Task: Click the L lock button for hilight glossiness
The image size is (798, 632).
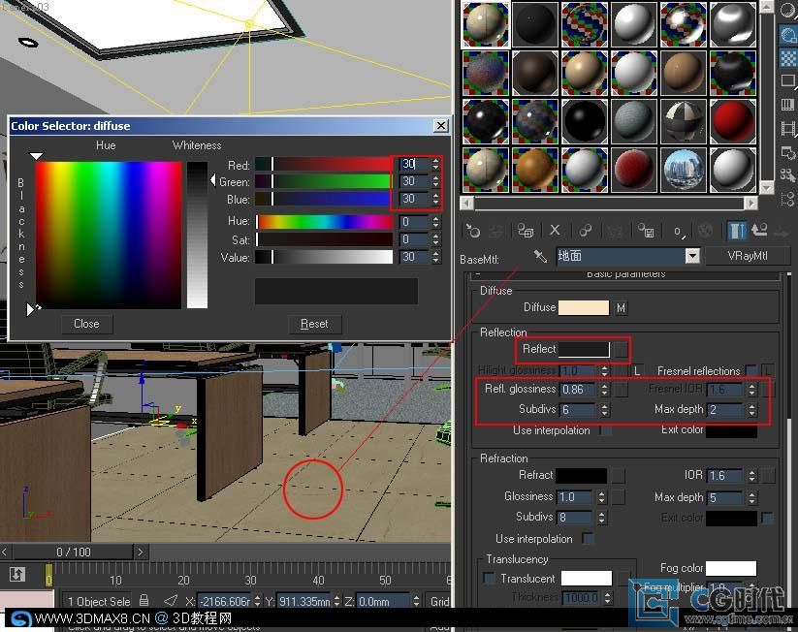Action: (637, 370)
